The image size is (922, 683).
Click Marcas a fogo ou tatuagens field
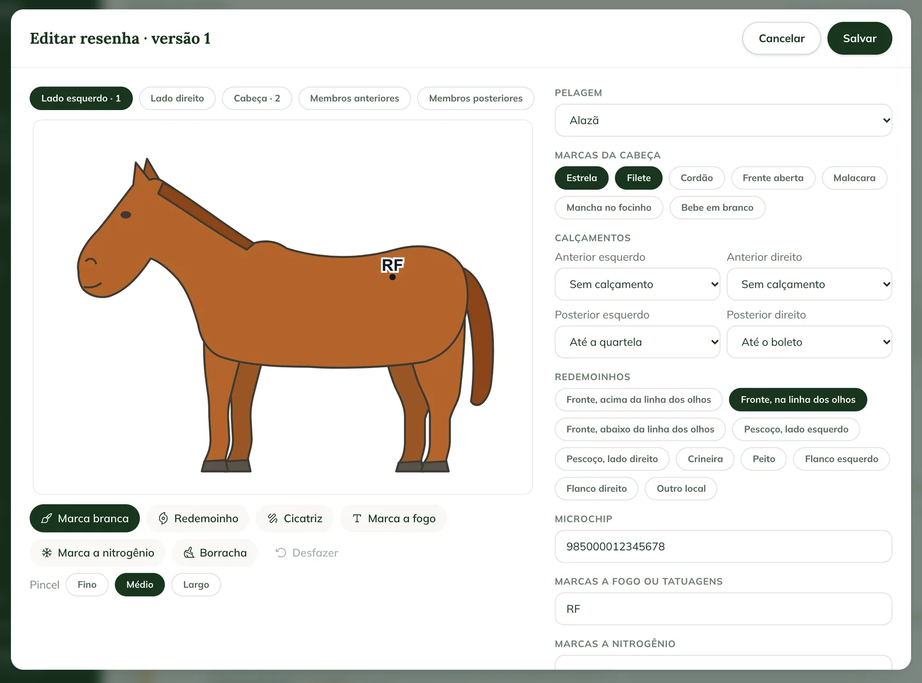click(723, 609)
